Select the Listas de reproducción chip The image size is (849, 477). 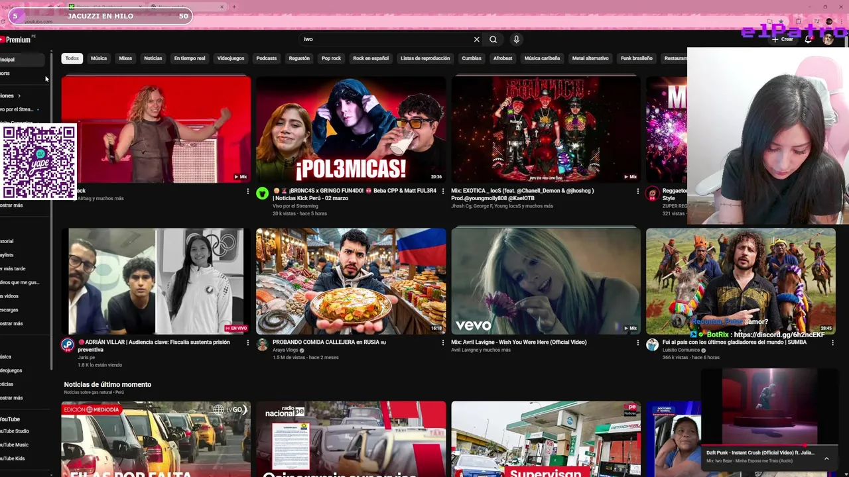(425, 58)
